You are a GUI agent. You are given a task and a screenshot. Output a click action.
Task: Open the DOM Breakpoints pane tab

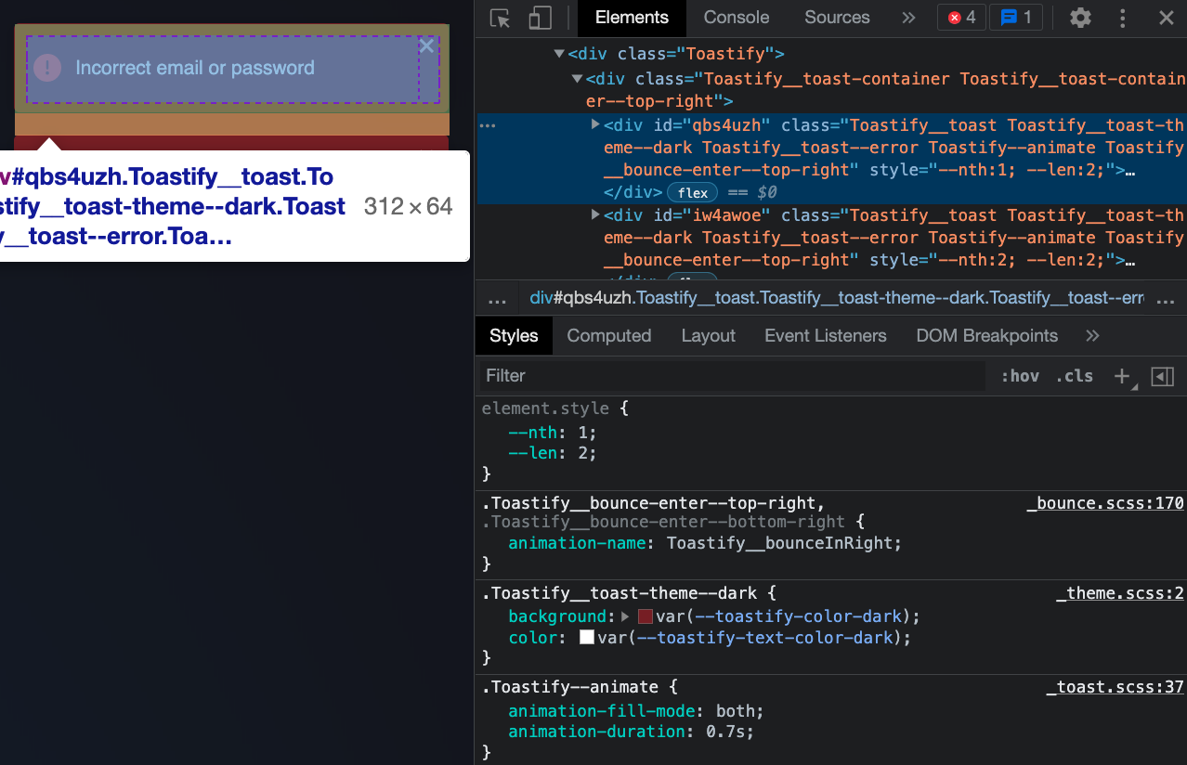987,335
